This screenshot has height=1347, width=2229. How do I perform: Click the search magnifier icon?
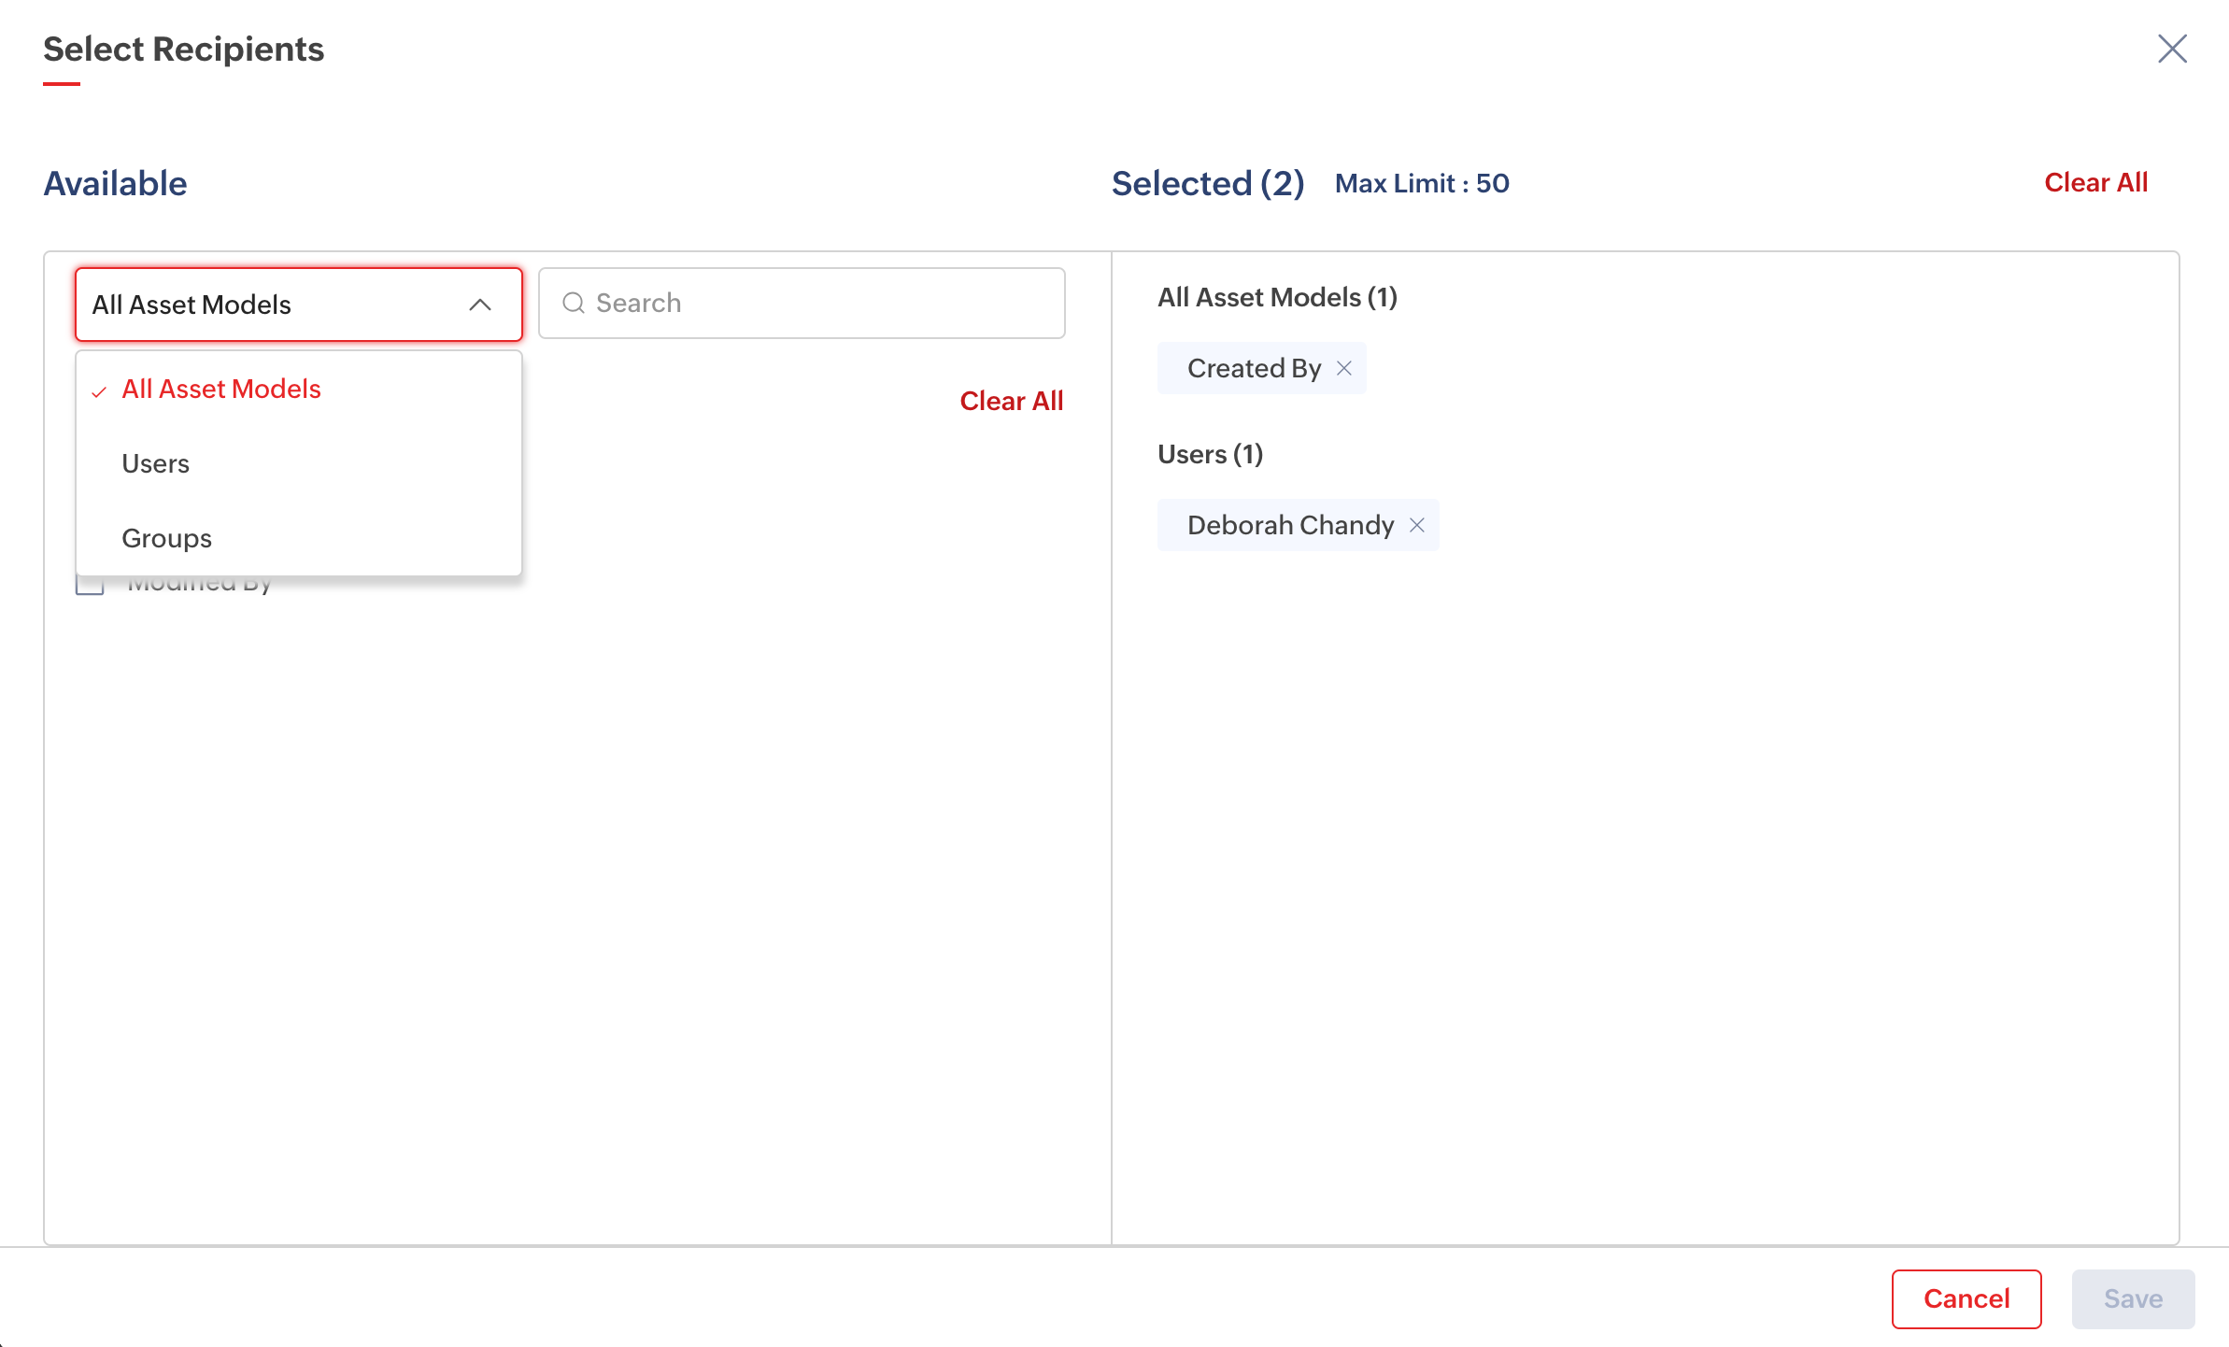[x=574, y=303]
